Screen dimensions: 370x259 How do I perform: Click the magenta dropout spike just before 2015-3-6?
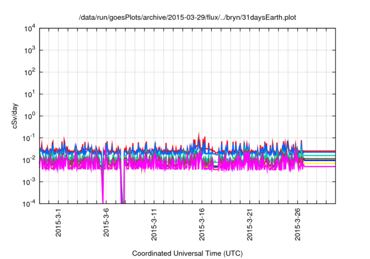pos(103,185)
